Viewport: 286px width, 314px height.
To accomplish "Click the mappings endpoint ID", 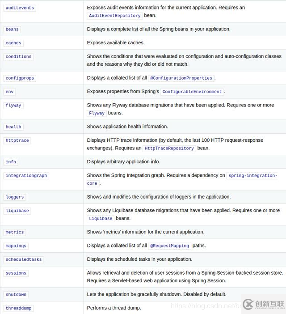I will pos(16,246).
